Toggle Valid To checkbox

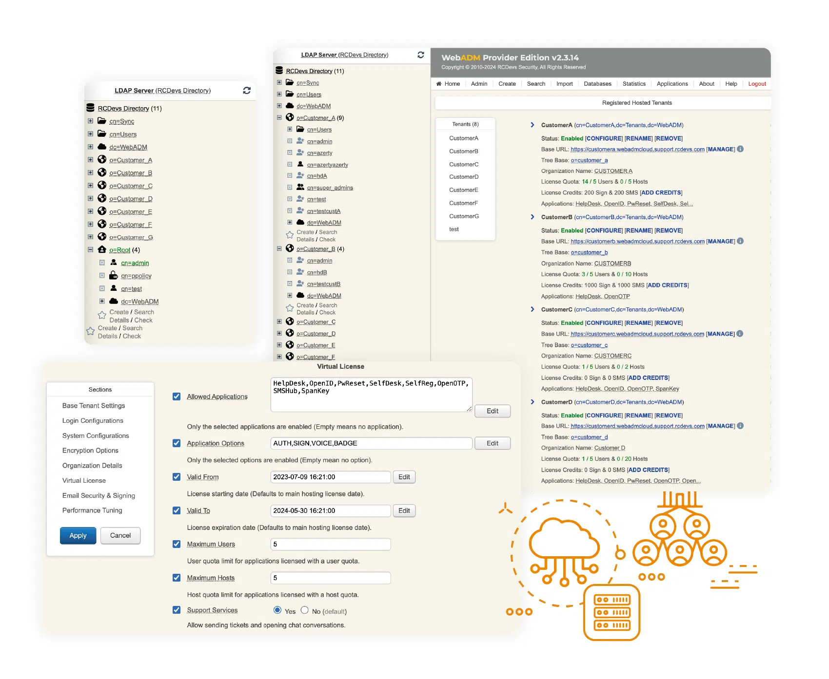click(177, 510)
